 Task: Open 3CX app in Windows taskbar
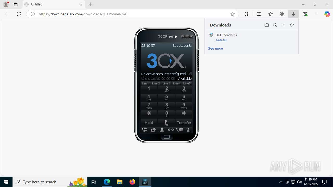click(x=145, y=182)
